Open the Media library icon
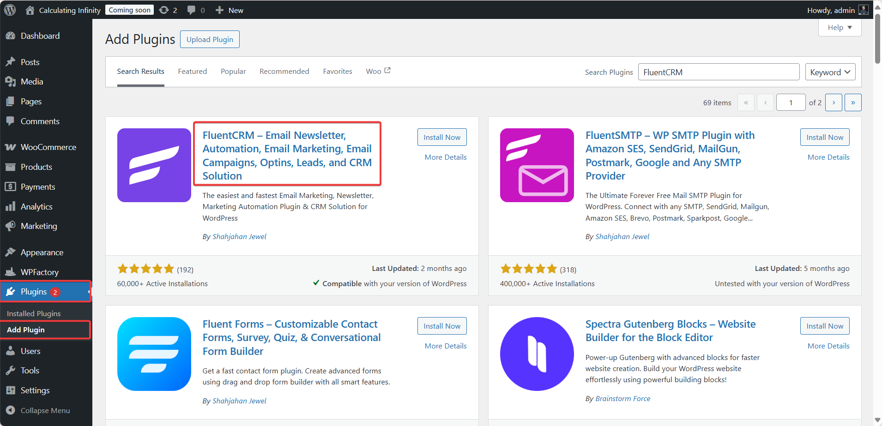 click(x=11, y=81)
